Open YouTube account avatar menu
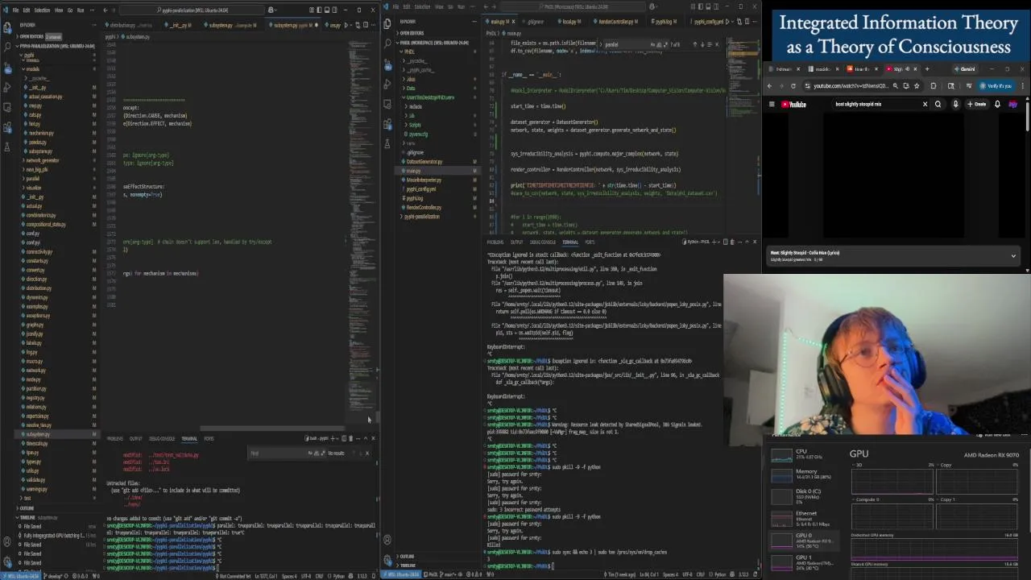Viewport: 1031px width, 580px height. pyautogui.click(x=1013, y=104)
